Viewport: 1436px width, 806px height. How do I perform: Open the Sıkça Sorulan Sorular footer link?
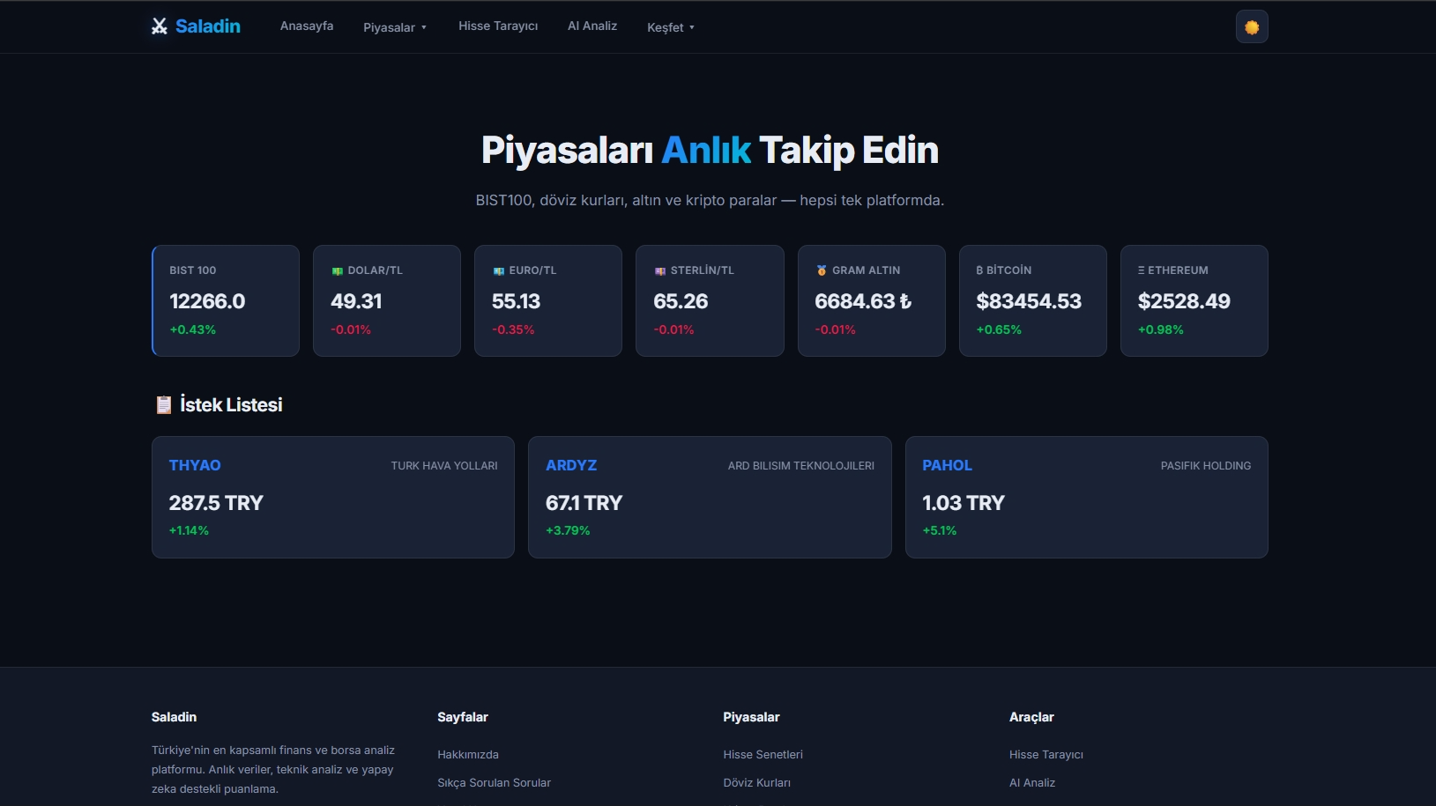pos(494,782)
